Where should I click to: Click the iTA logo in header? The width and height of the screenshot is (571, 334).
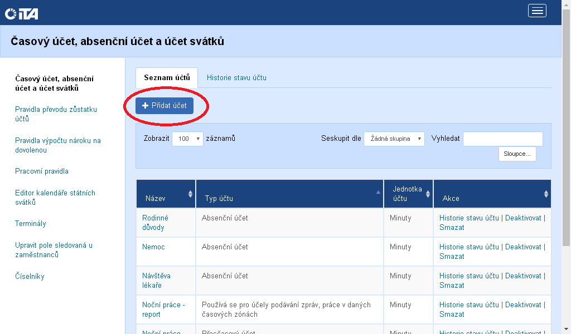pyautogui.click(x=21, y=13)
